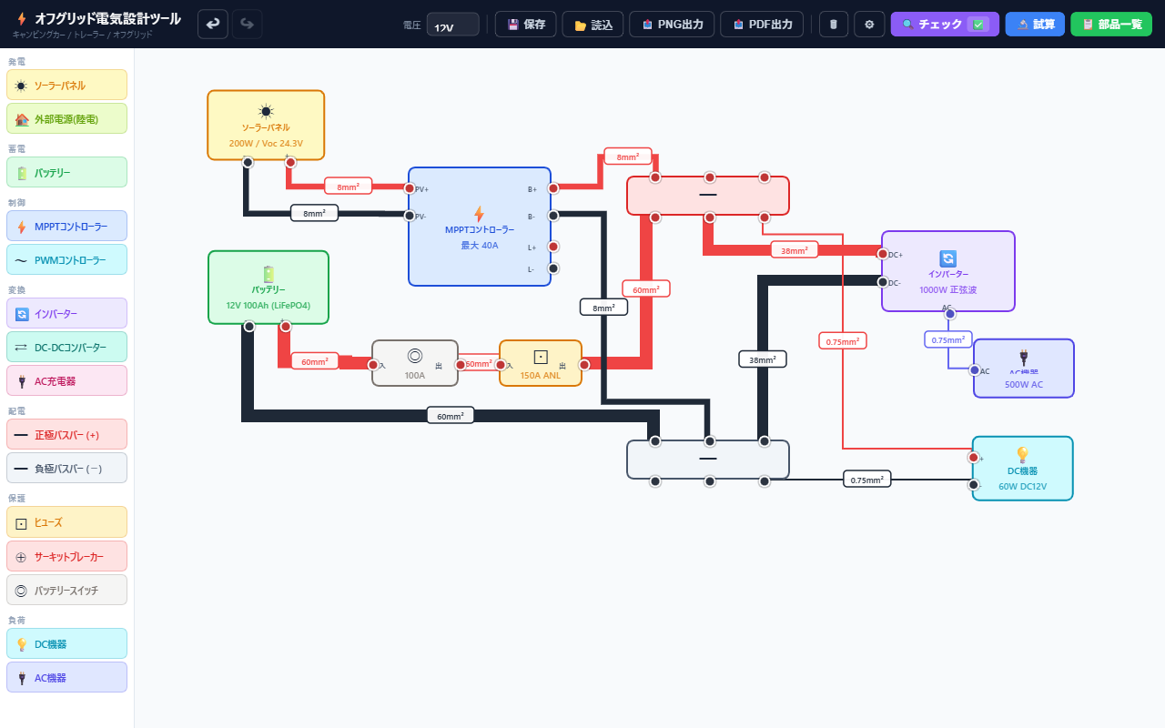Screen dimensions: 1165x728
Task: Click the 保存 save button
Action: point(525,25)
